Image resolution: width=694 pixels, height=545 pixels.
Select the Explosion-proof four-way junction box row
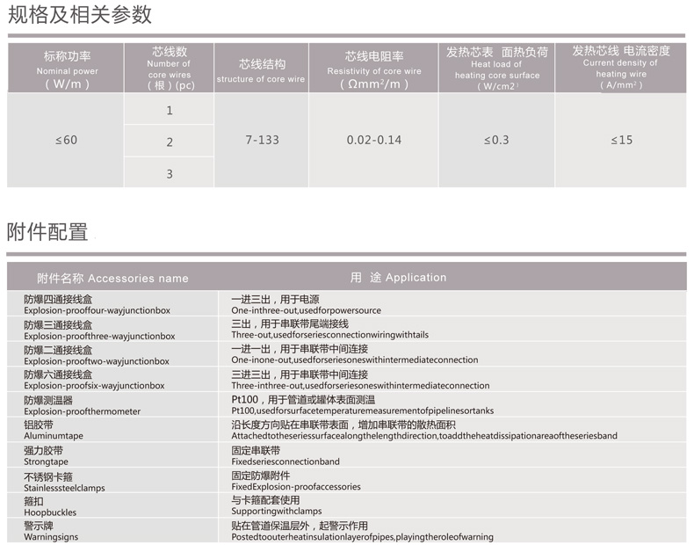click(97, 305)
